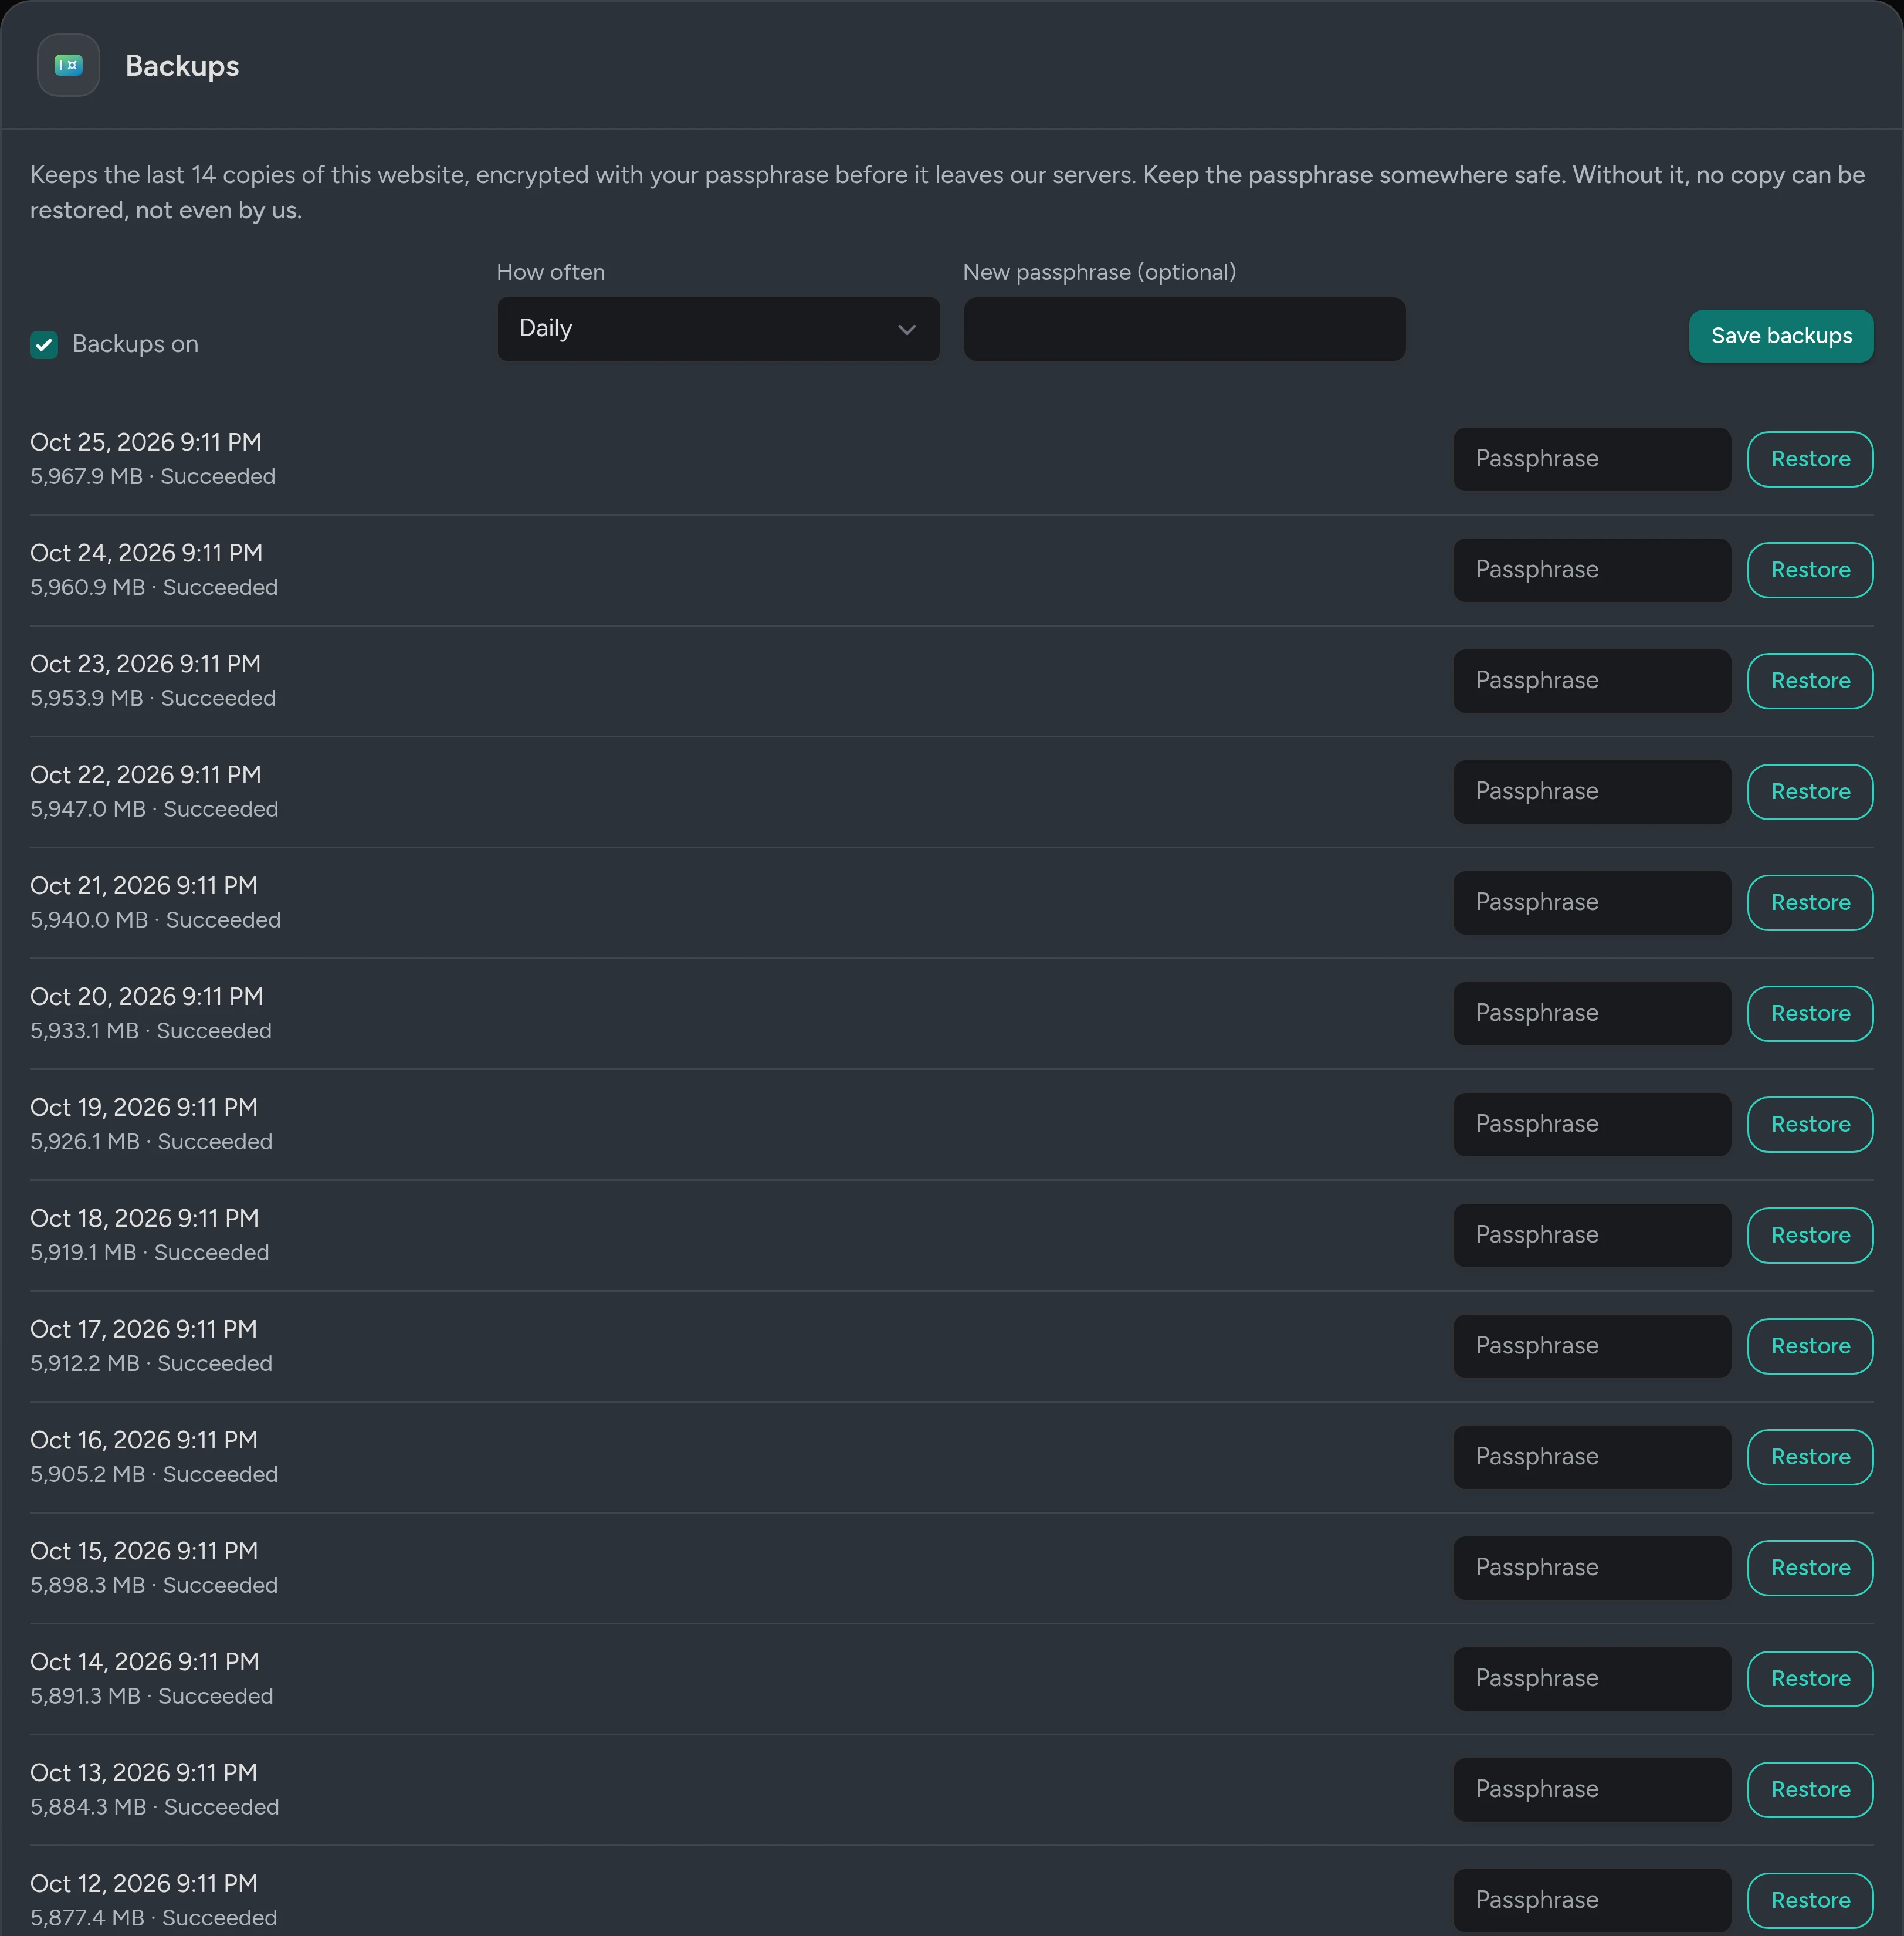1904x1936 pixels.
Task: Restore the Oct 22, 2026 backup
Action: click(1810, 792)
